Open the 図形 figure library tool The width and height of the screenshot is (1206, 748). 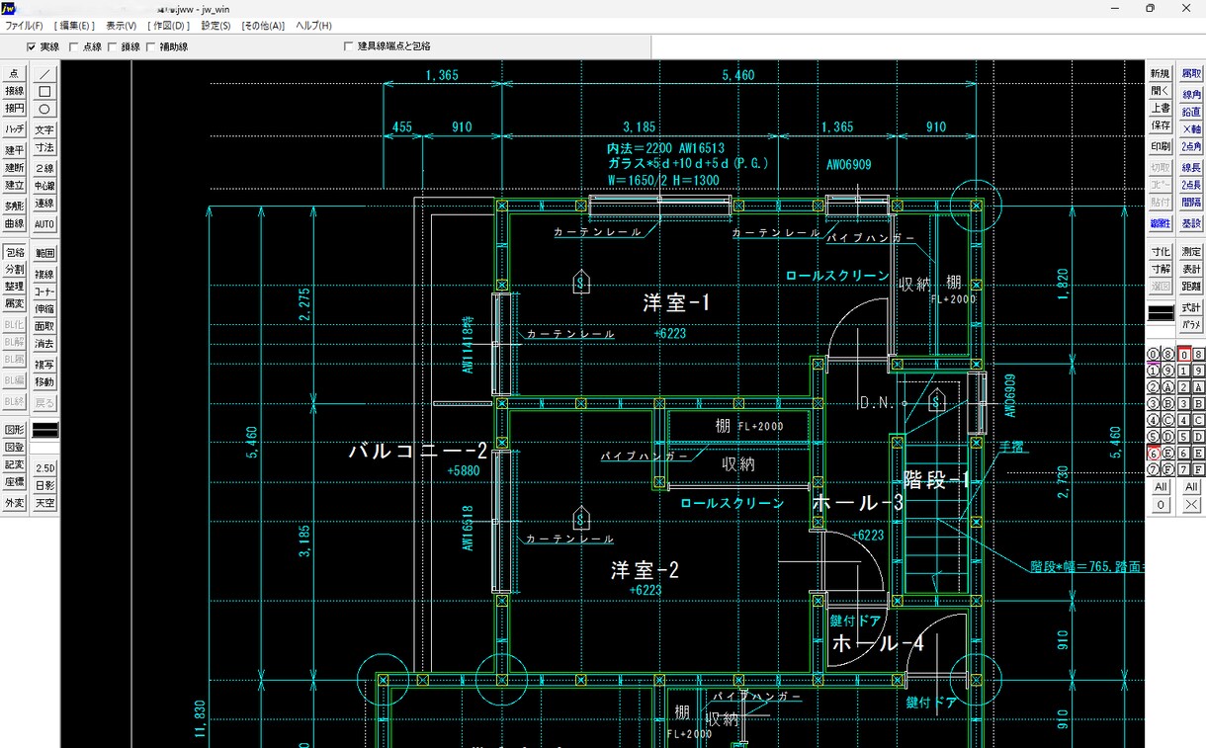coord(14,430)
